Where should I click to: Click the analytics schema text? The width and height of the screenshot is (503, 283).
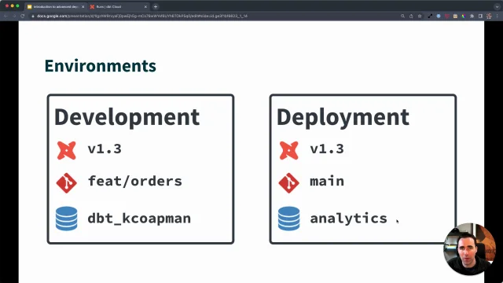tap(349, 219)
